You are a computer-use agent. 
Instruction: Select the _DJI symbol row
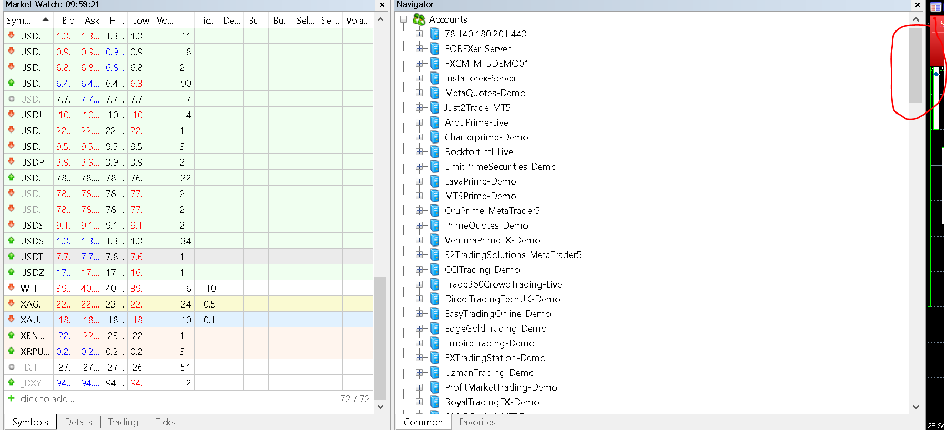(189, 367)
